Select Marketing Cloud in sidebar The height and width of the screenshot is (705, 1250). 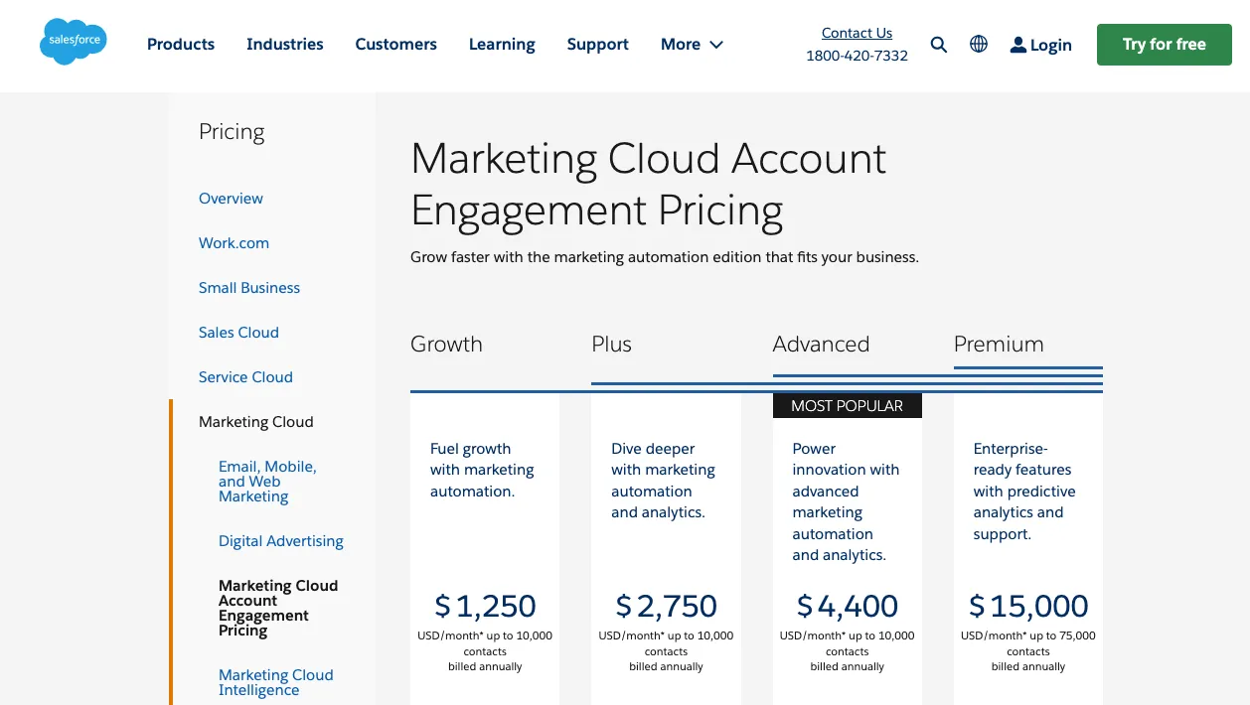pos(256,422)
